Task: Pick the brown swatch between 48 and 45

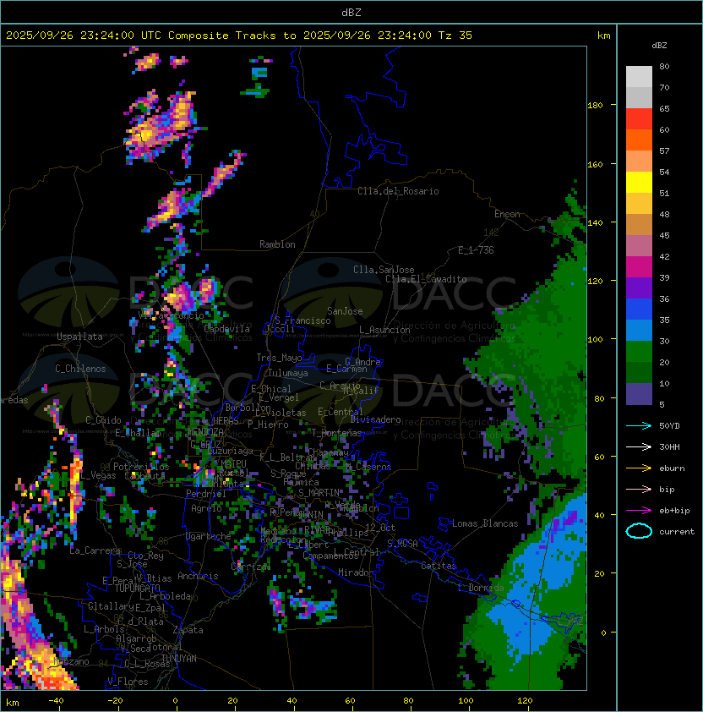Action: point(639,225)
